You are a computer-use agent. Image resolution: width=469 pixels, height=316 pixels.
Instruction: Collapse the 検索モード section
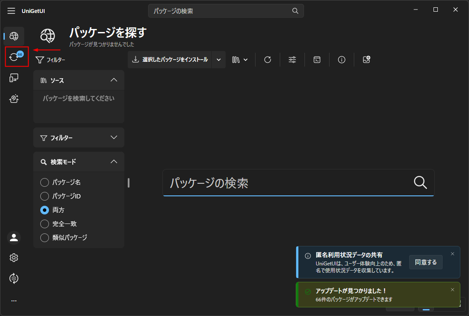click(x=113, y=162)
